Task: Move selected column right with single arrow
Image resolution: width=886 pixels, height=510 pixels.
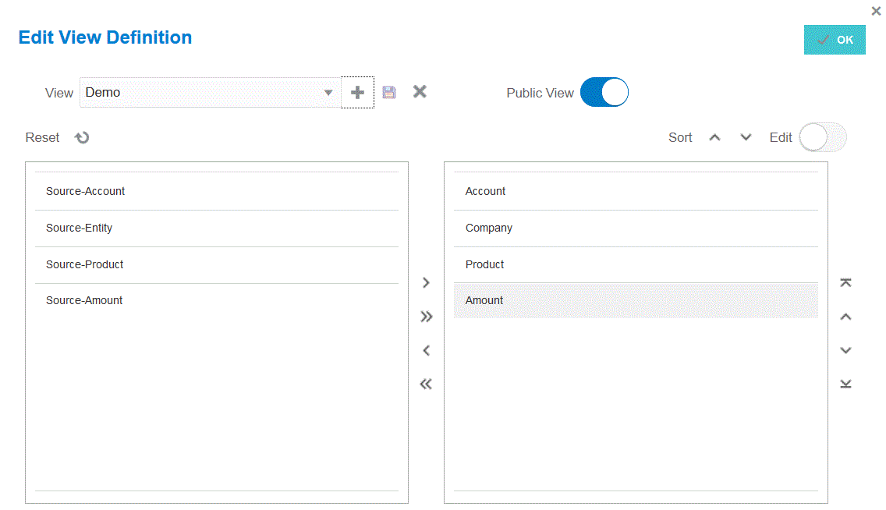Action: [426, 283]
